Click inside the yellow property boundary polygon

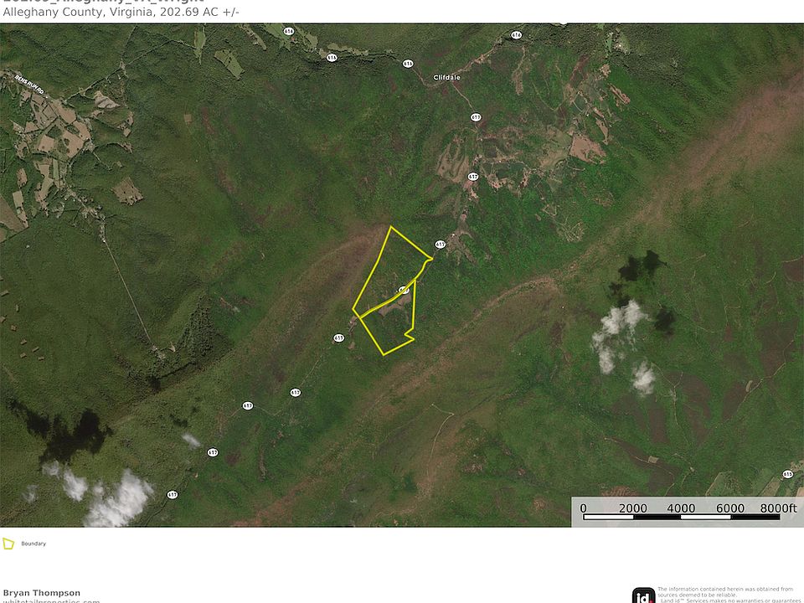385,276
